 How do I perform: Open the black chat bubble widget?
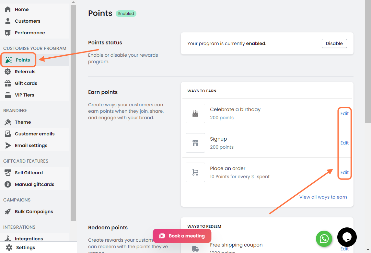[x=347, y=237]
